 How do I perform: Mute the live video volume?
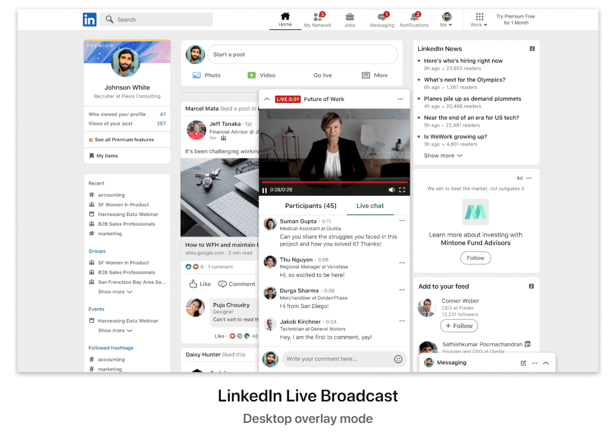coord(391,190)
